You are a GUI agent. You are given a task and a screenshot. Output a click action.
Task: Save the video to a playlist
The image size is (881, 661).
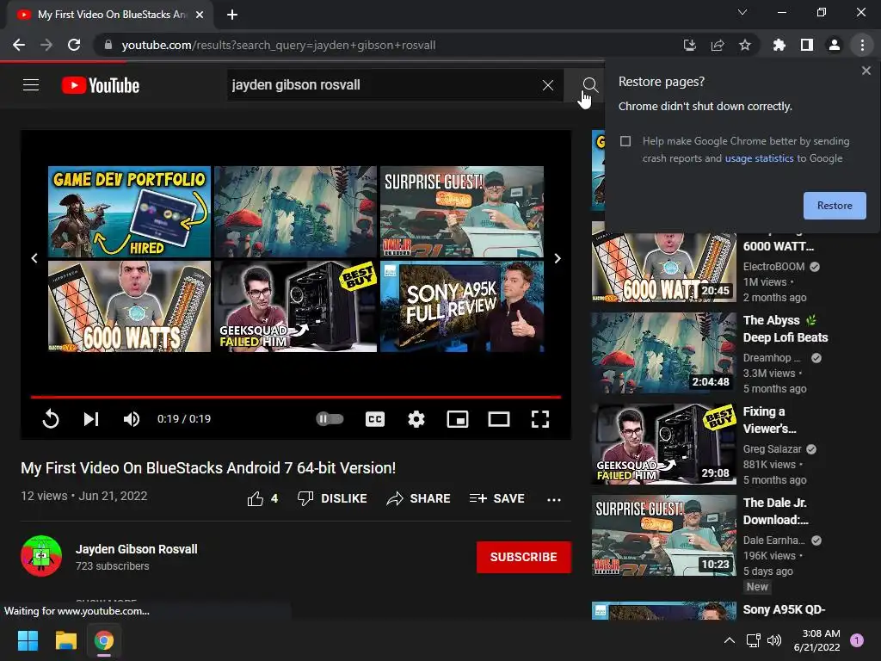point(496,498)
